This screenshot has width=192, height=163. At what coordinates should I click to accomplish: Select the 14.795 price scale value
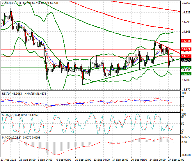coord(186,22)
